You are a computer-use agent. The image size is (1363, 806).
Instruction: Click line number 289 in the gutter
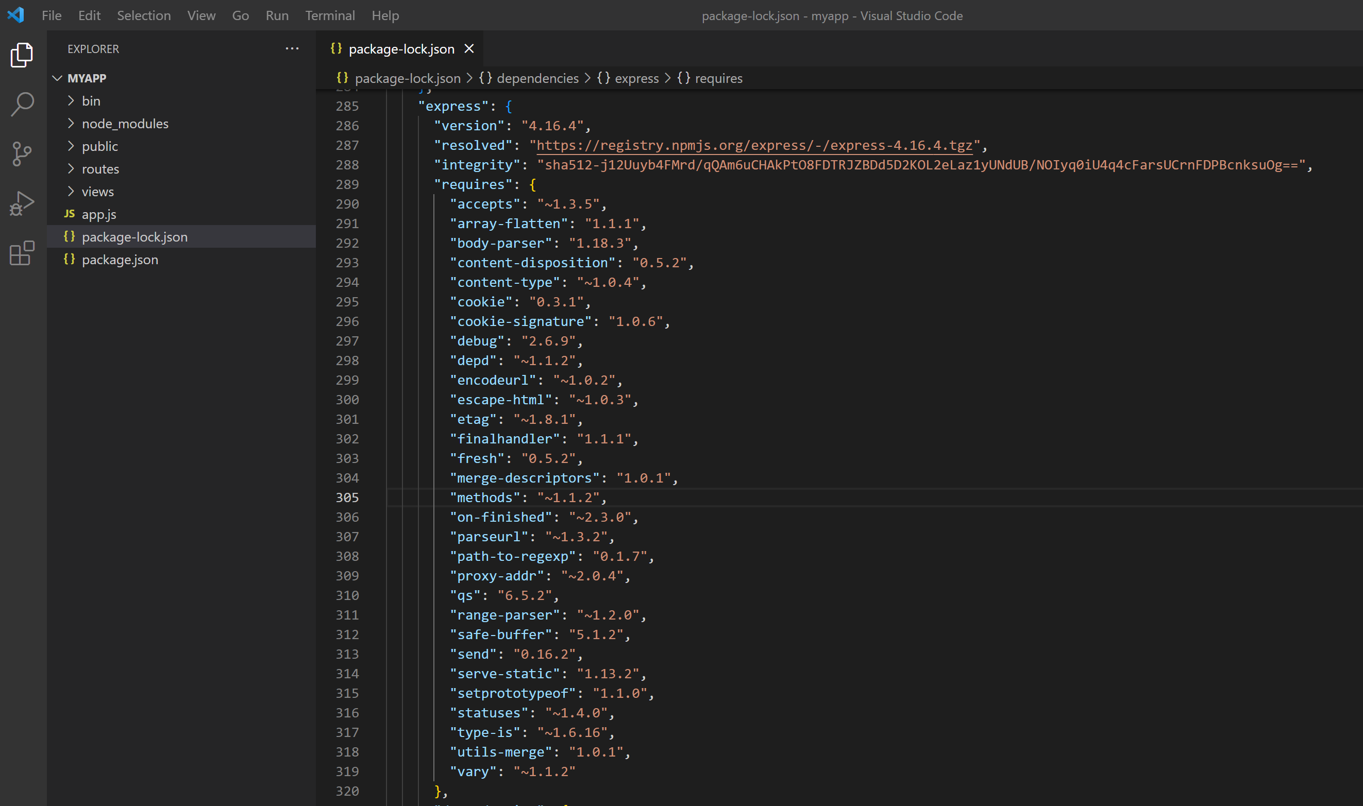coord(347,185)
